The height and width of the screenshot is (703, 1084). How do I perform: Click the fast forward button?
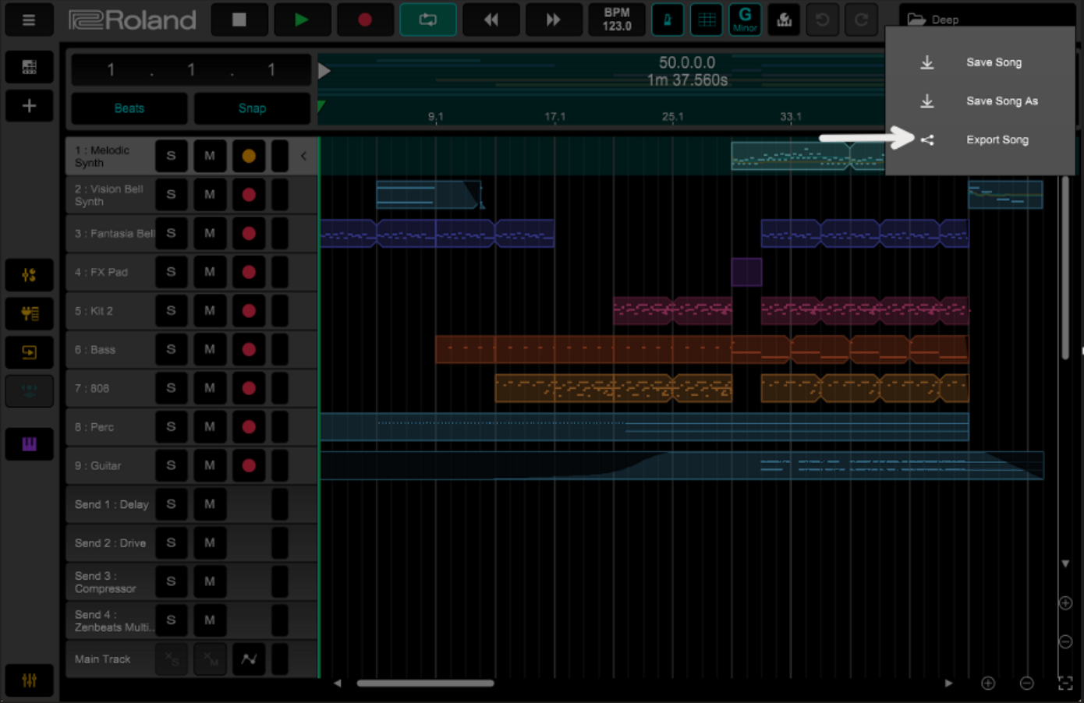point(553,19)
